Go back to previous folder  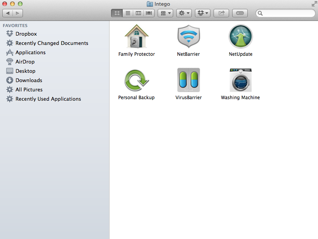click(x=8, y=13)
